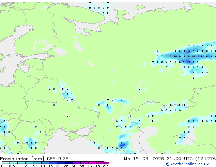Click the 25–30 mm dark blue swatch
This screenshot has height=167, width=216.
click(x=69, y=163)
